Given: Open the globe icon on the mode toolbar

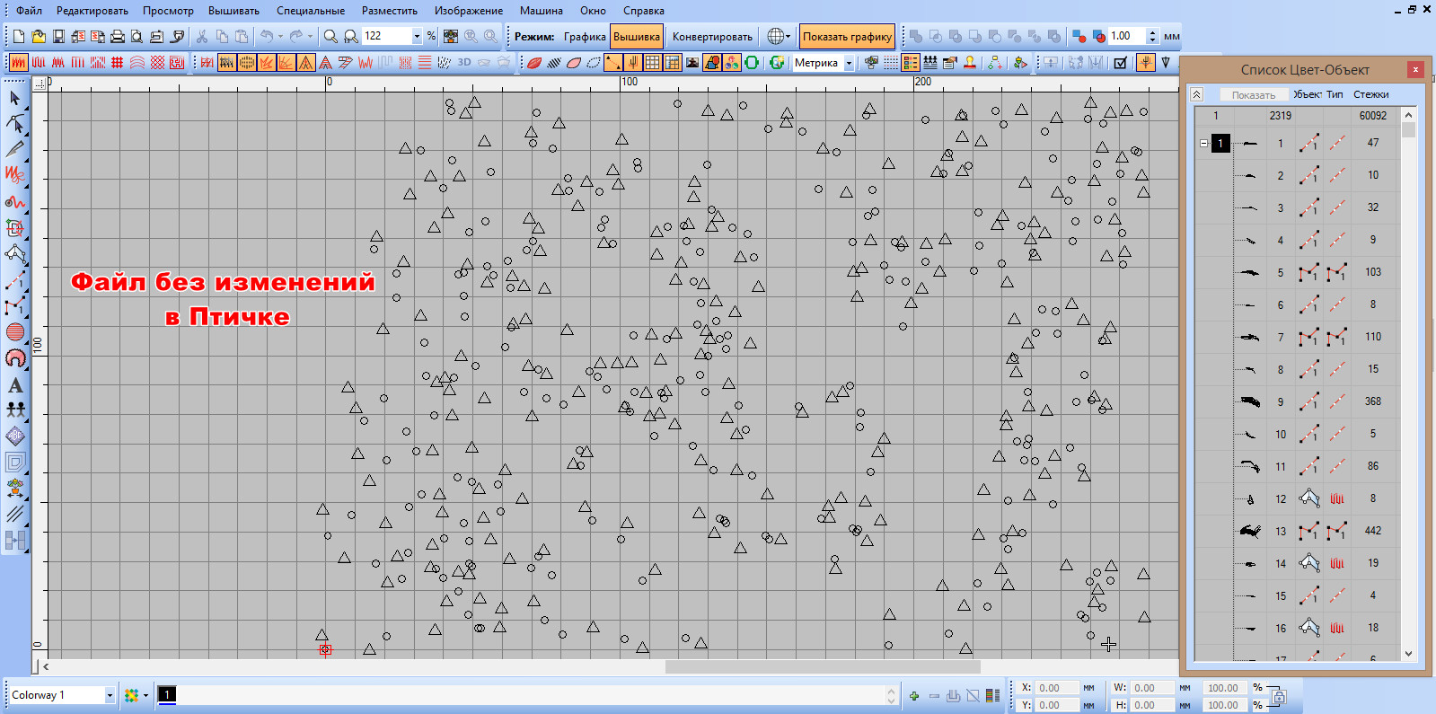Looking at the screenshot, I should click(775, 37).
